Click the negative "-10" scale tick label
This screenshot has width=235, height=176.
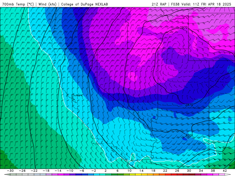[70, 171]
